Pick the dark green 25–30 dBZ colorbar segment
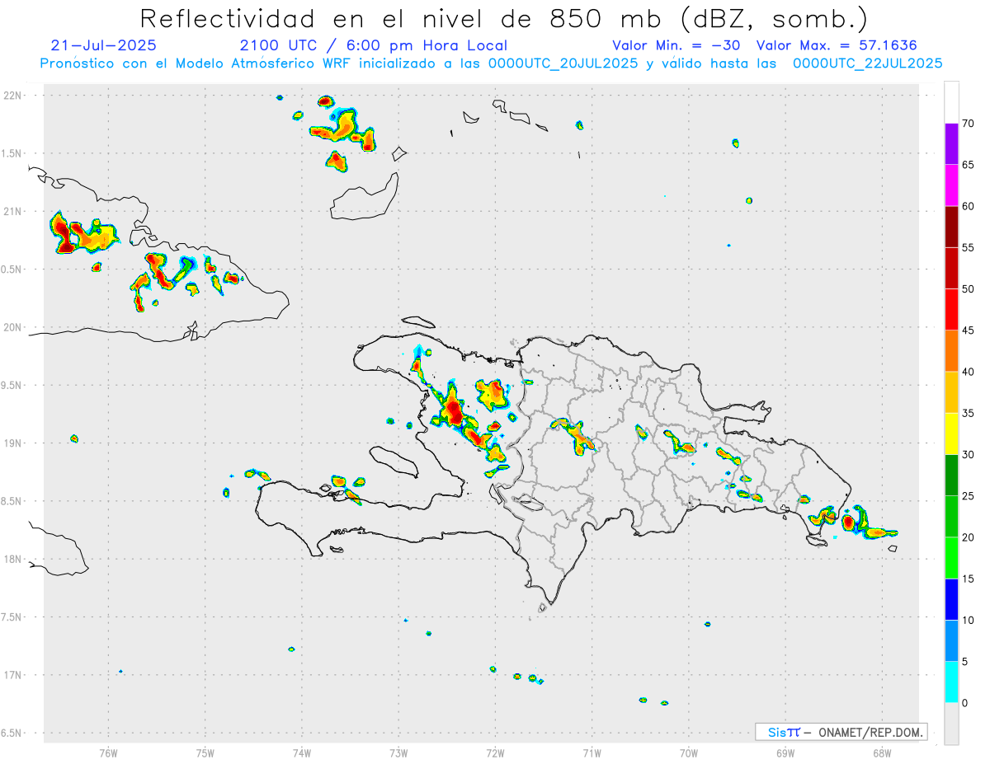Viewport: 990px width, 764px height. click(x=951, y=476)
